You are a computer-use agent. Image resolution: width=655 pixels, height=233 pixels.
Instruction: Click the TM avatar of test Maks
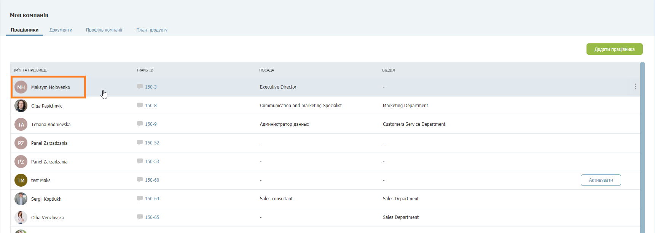point(21,180)
